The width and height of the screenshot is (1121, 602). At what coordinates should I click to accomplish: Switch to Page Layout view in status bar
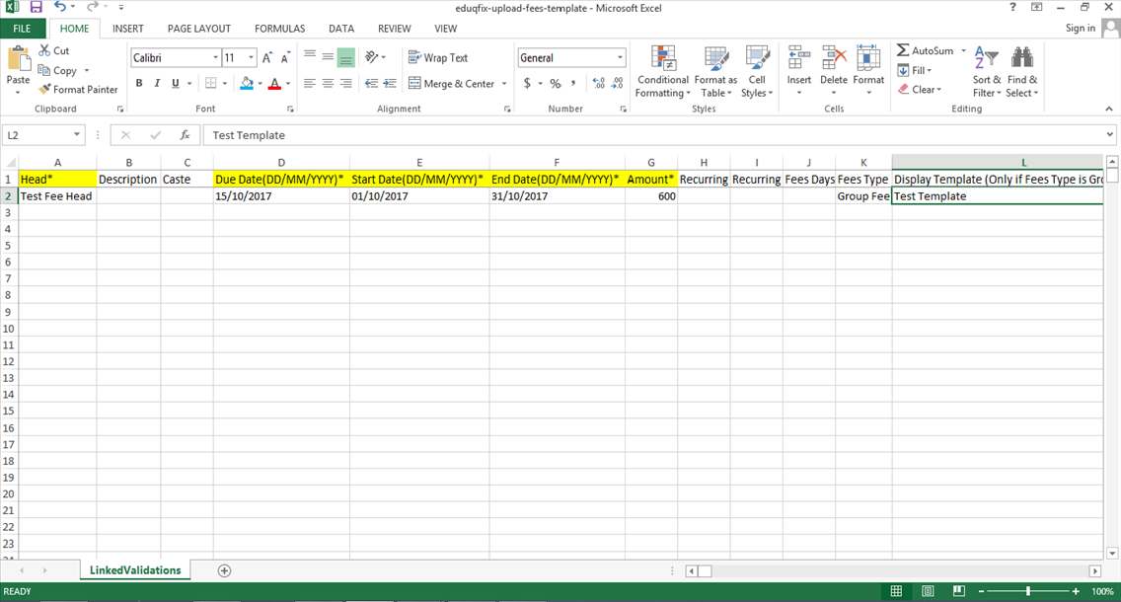pos(928,591)
